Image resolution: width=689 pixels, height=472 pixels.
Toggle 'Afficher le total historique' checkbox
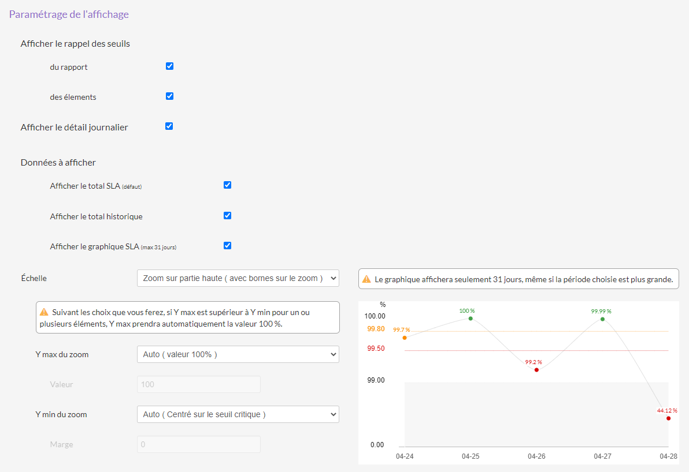227,216
